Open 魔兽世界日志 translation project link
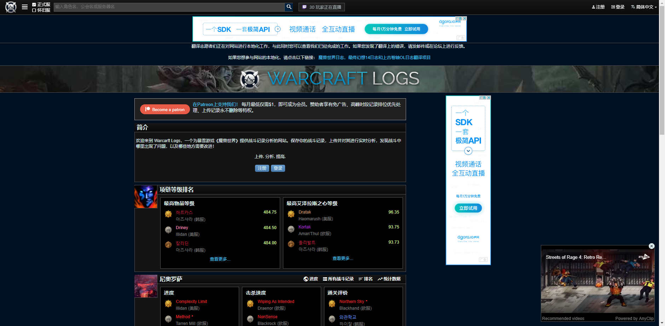Image resolution: width=665 pixels, height=326 pixels. click(x=331, y=57)
